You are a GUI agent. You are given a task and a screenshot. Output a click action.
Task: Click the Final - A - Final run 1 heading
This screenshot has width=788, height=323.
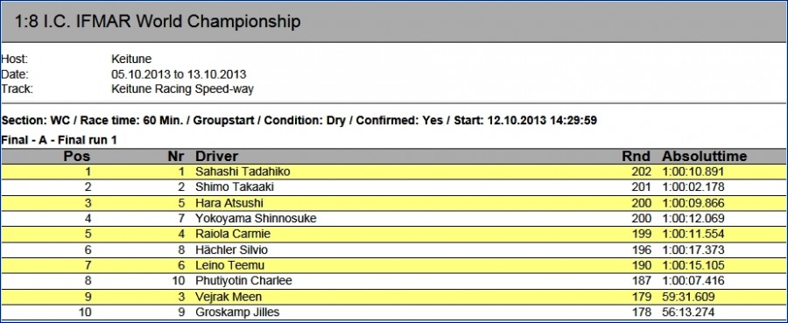tap(59, 140)
